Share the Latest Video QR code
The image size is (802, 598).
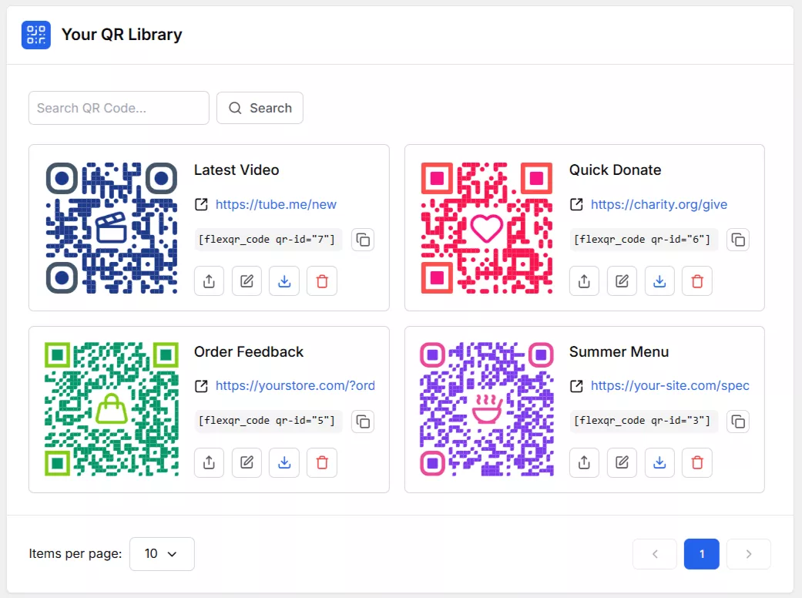click(x=210, y=281)
